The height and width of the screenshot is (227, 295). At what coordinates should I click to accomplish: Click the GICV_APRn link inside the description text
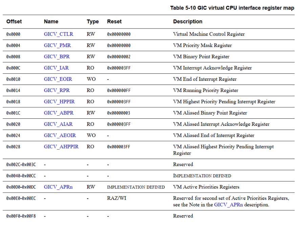pos(229,204)
